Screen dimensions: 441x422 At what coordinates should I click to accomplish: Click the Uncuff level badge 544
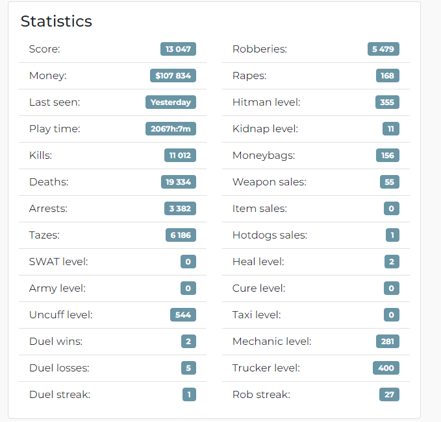(183, 315)
